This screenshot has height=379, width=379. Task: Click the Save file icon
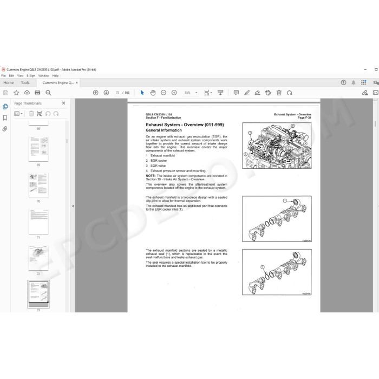click(x=5, y=93)
